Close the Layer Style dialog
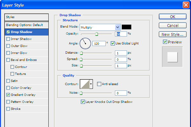This screenshot has height=127, width=191. (x=186, y=5)
